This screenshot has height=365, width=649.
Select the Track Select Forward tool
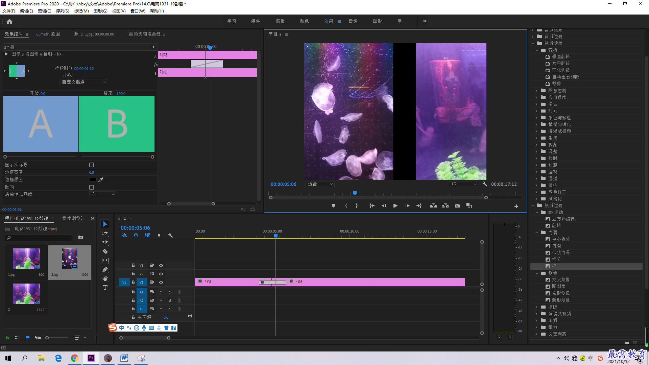click(105, 233)
